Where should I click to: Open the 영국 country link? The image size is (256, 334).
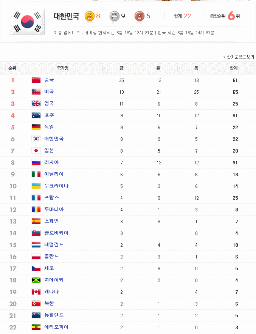pos(49,103)
